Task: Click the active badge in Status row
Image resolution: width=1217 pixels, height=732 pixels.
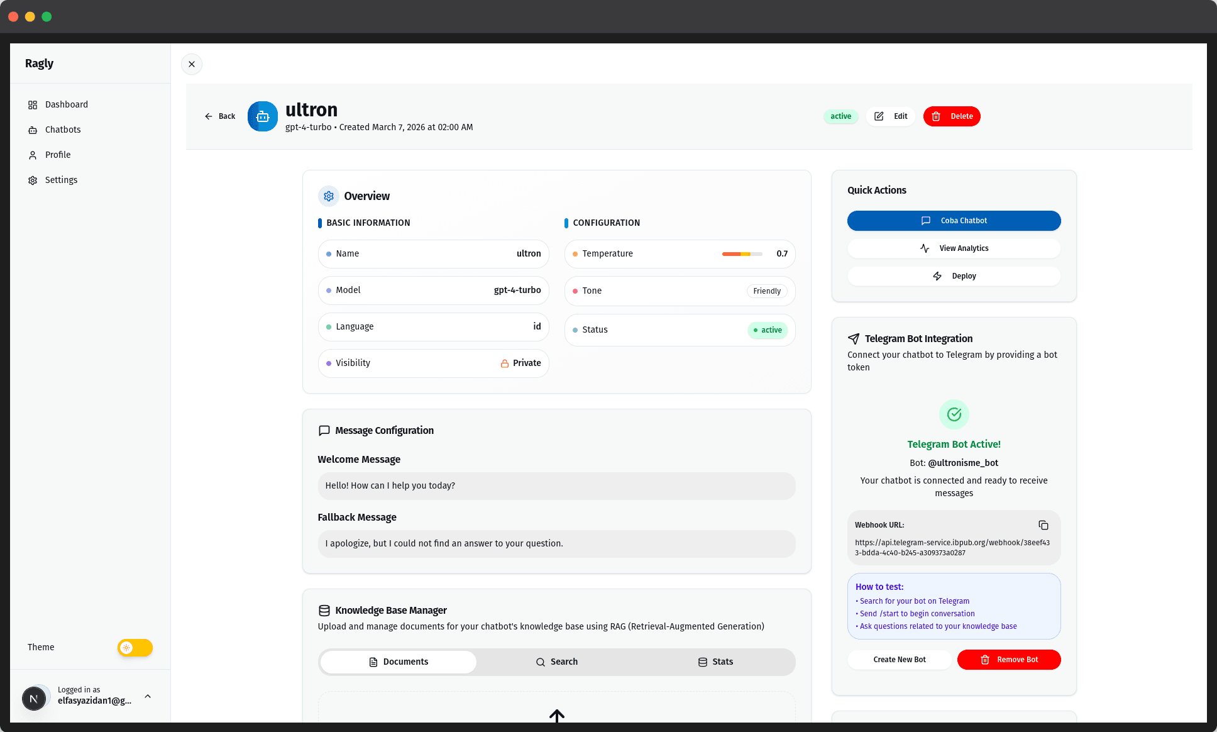Action: [768, 330]
